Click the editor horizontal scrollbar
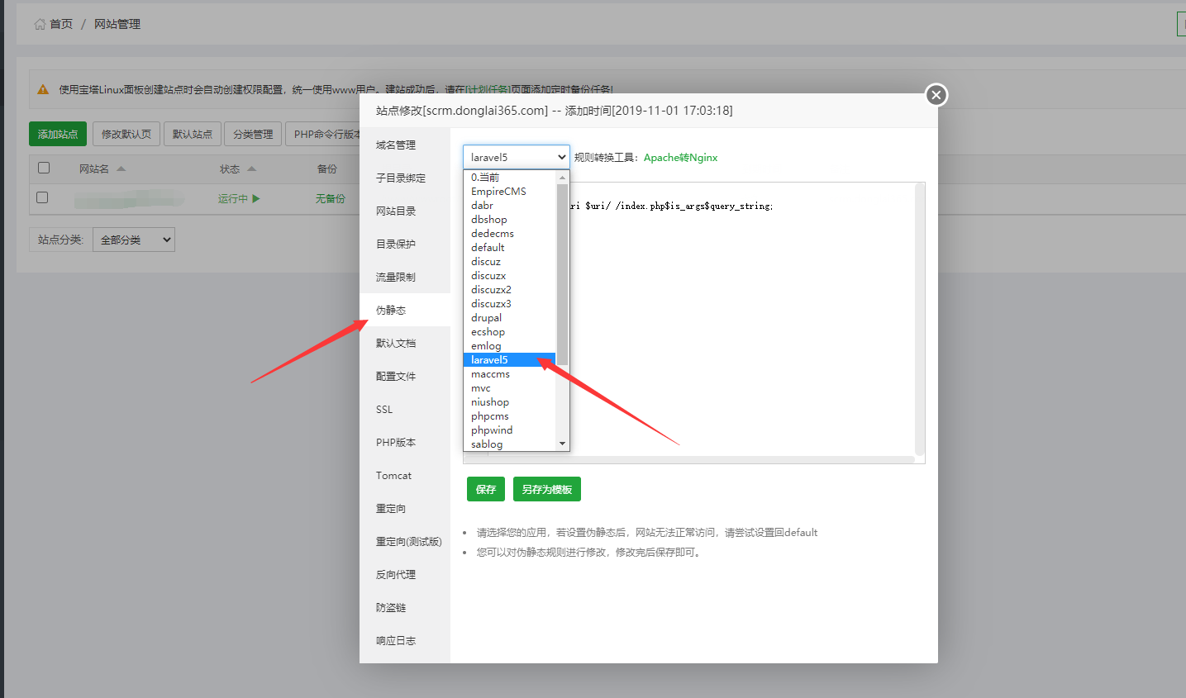1186x698 pixels. (x=690, y=459)
